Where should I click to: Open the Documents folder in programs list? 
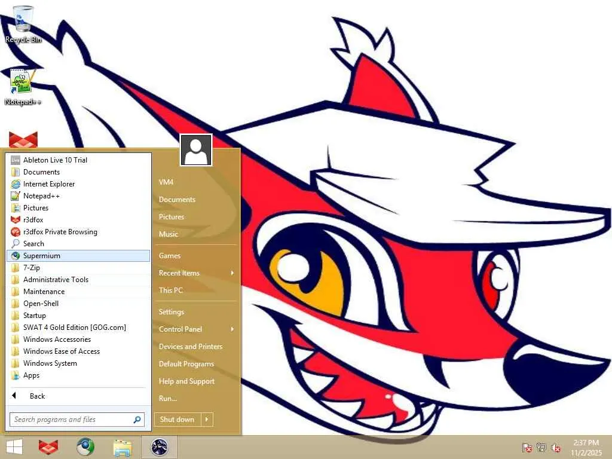pos(78,172)
